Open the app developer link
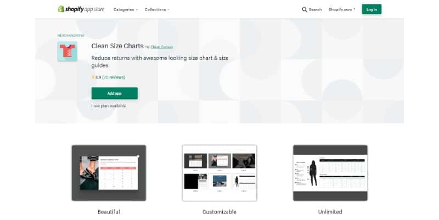 [161, 47]
